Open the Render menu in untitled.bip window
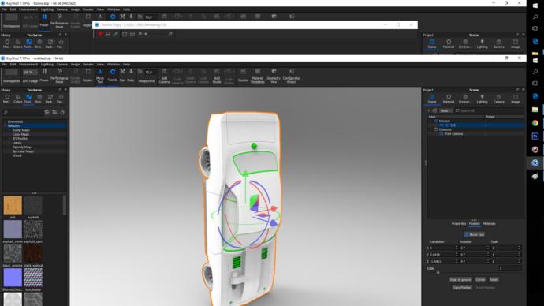This screenshot has height=306, width=544. pos(88,64)
